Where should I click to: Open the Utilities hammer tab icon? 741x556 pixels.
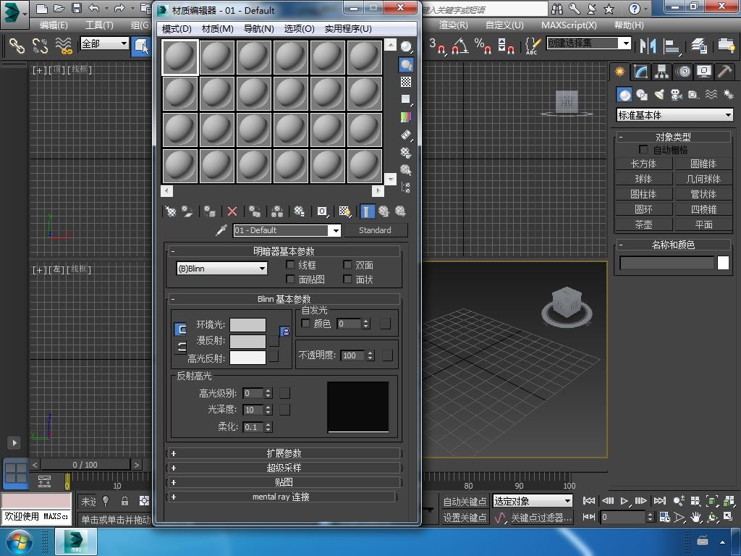point(724,72)
